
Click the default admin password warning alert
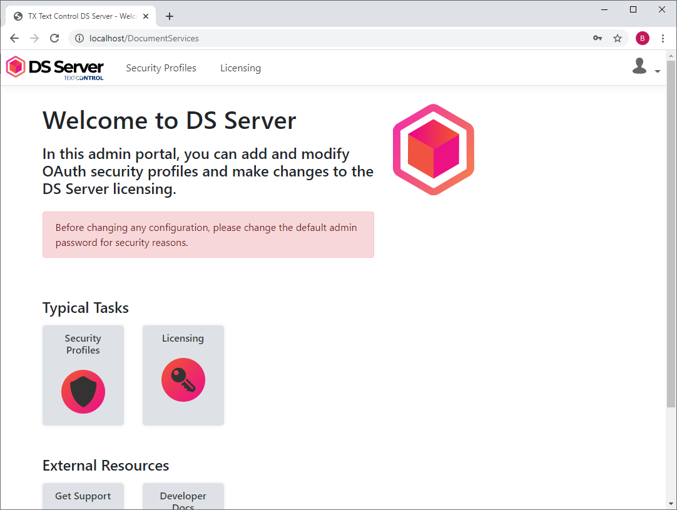point(208,235)
